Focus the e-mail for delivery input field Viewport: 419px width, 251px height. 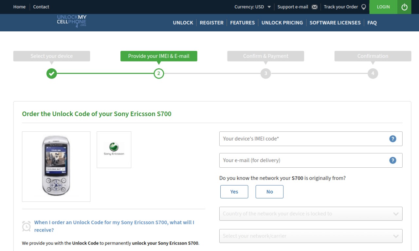[x=311, y=160]
